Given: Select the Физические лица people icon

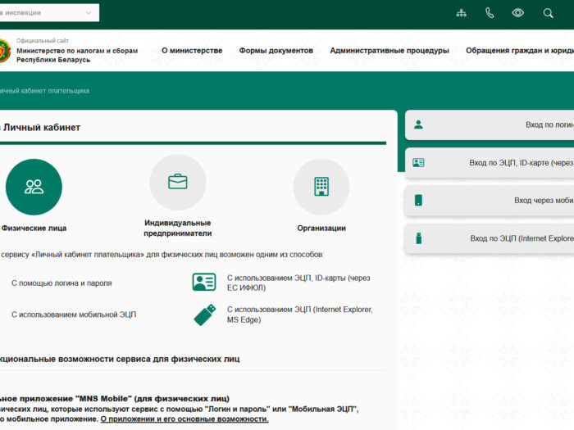Looking at the screenshot, I should 34,187.
